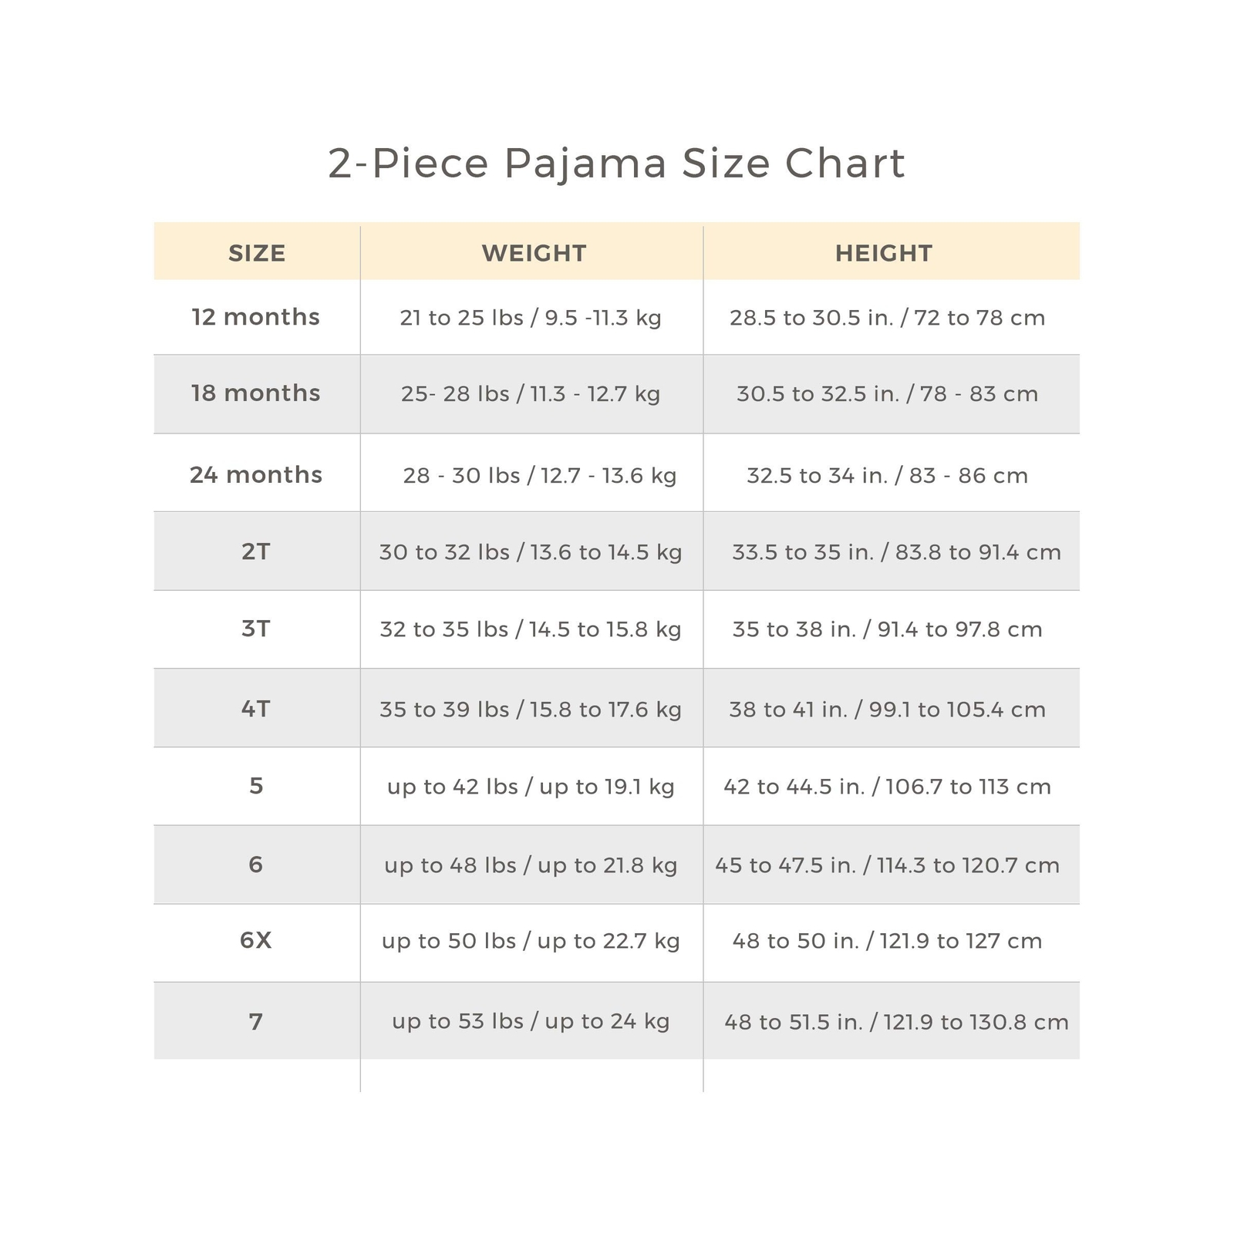Click the 2-Piece Pajama Size Chart title

[x=616, y=164]
